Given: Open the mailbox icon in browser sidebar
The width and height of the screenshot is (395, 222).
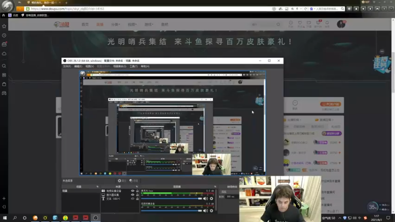Looking at the screenshot, I should pos(4,44).
